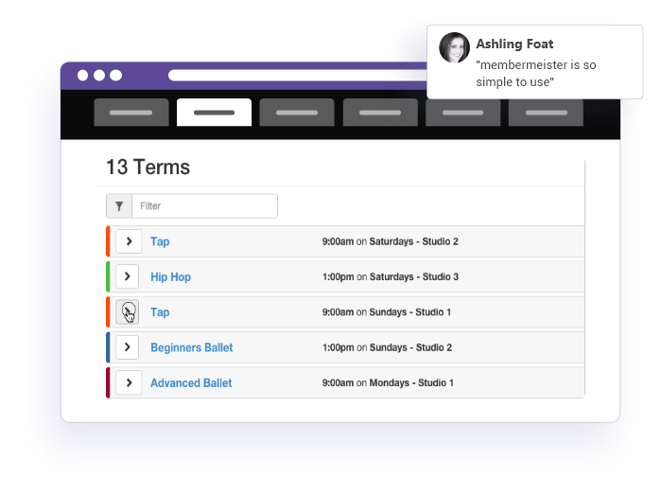This screenshot has width=662, height=496.
Task: Open the Tap link for Saturdays Studio 2
Action: tap(160, 241)
